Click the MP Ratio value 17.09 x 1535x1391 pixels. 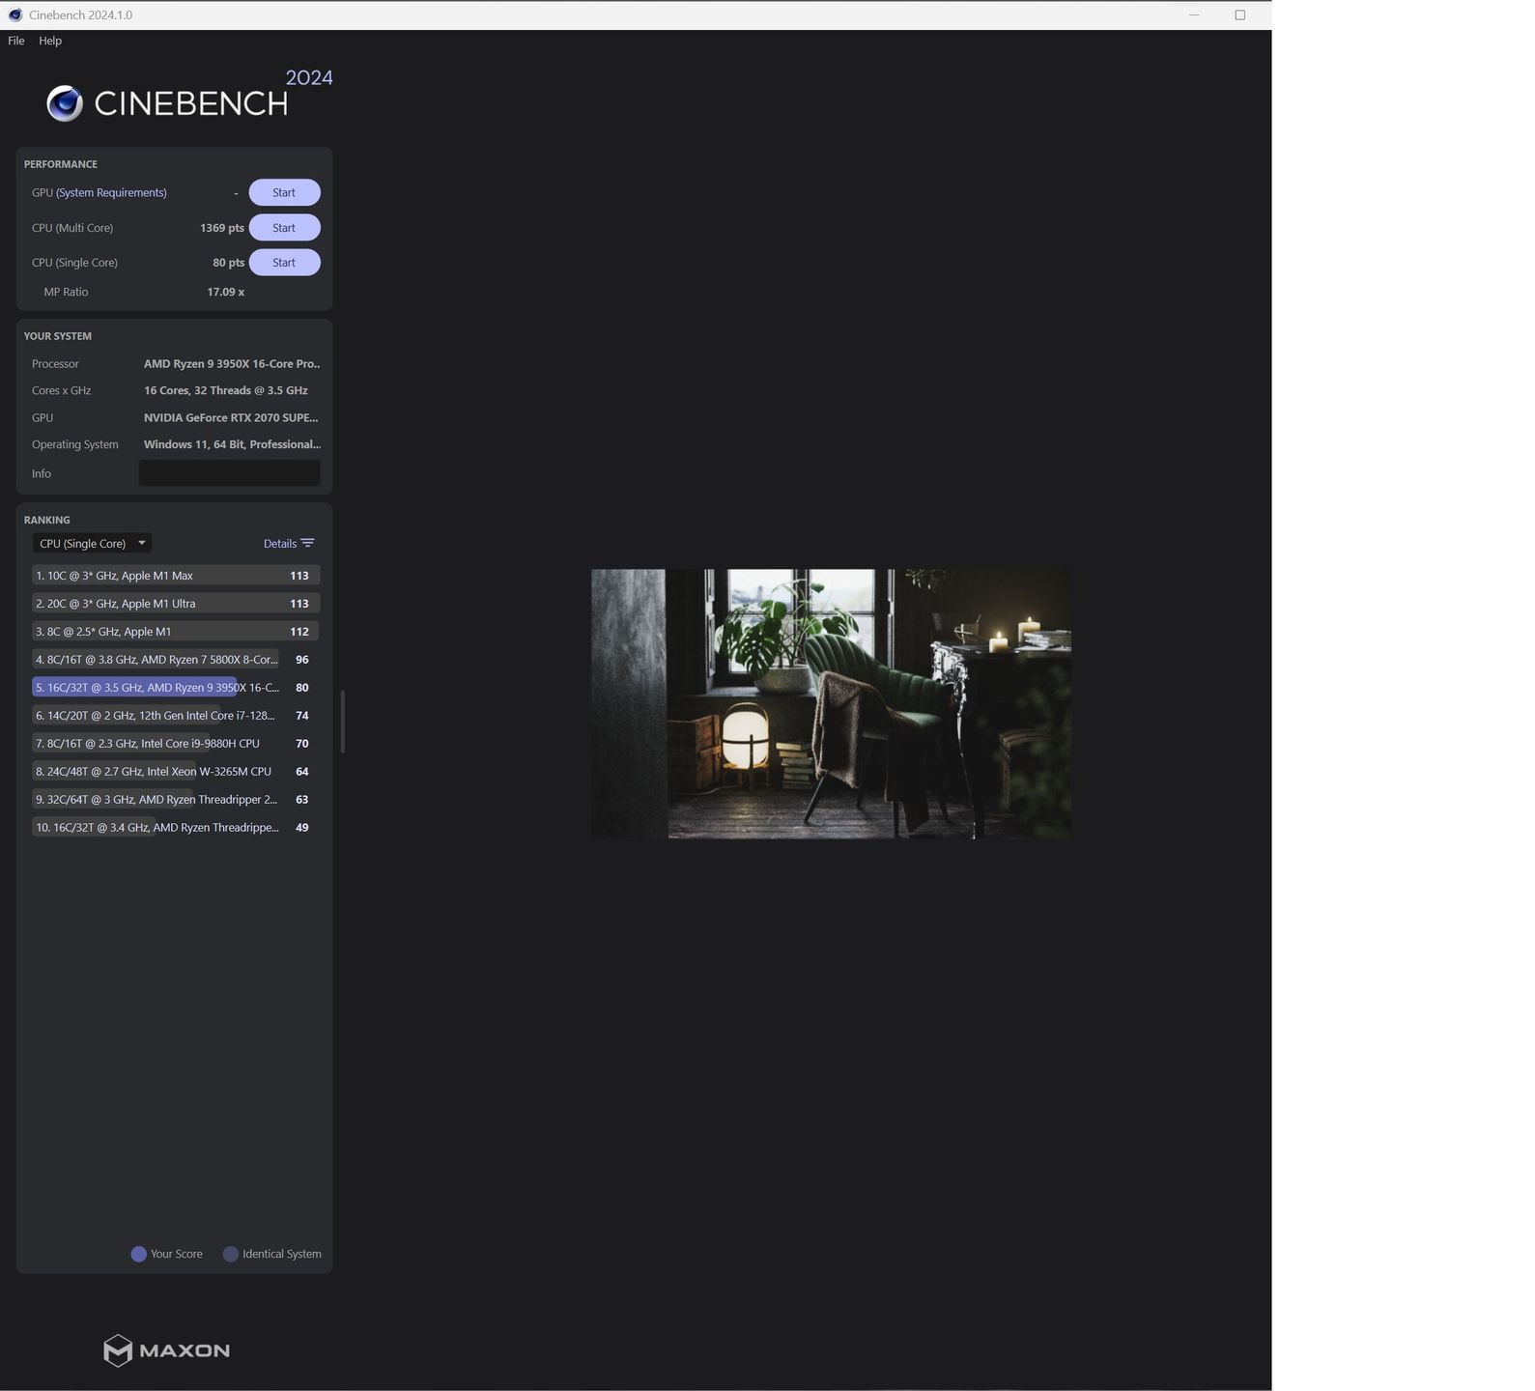coord(226,292)
